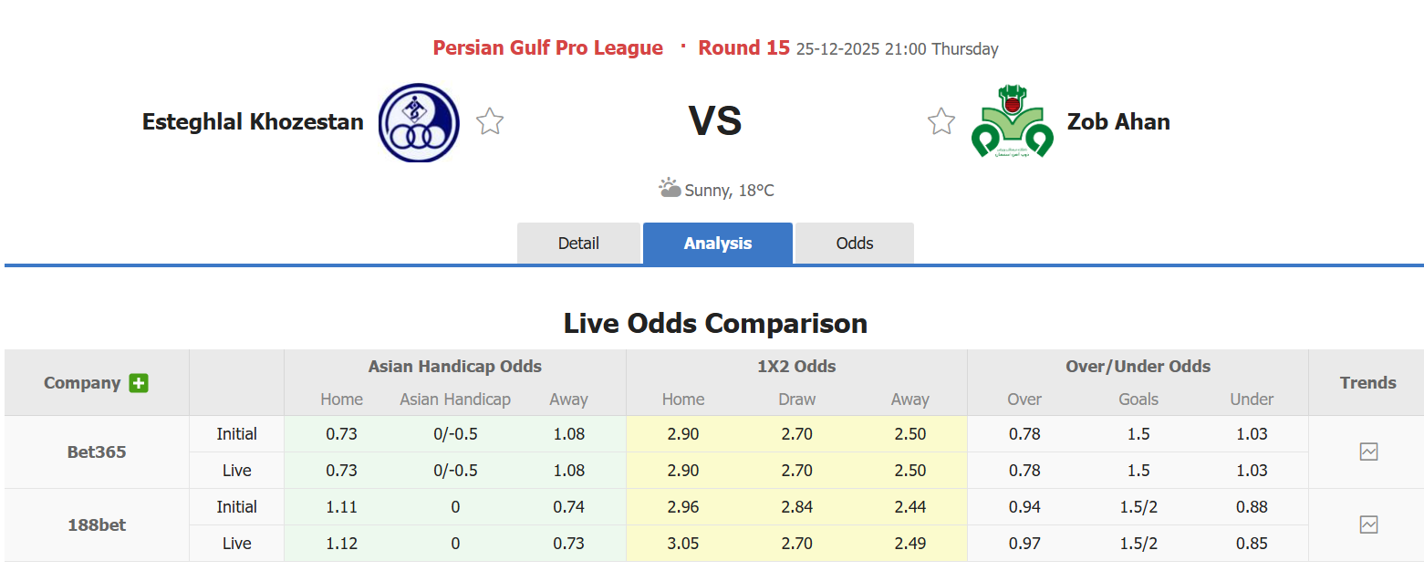Select the 188bet company cell
The image size is (1424, 571).
(97, 525)
